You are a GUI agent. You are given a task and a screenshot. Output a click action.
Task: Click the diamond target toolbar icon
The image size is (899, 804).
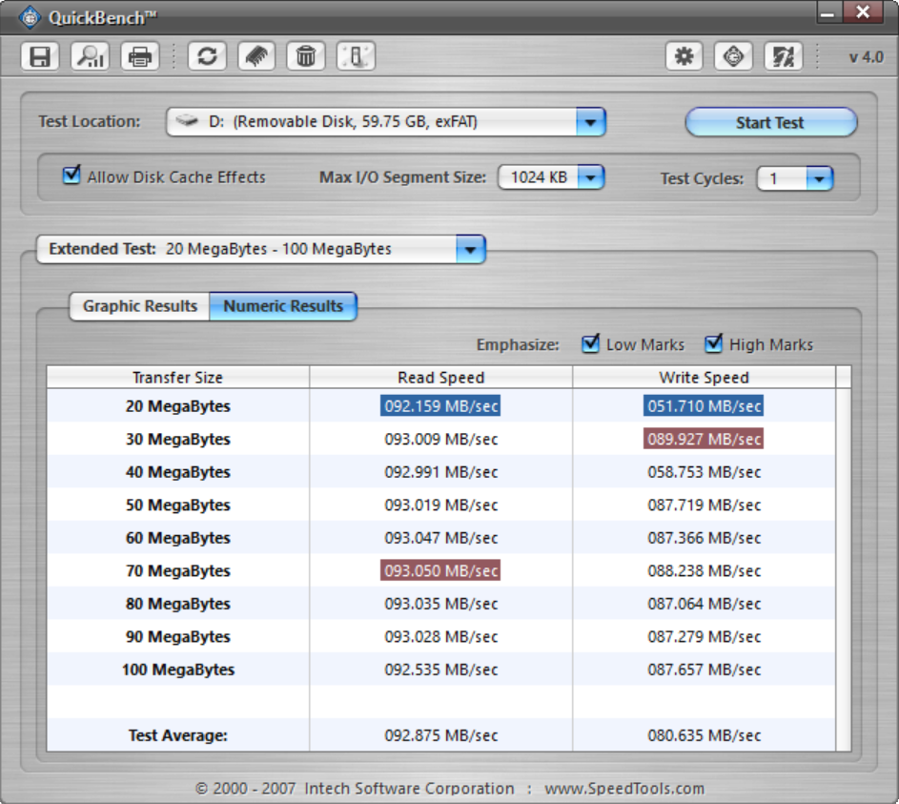[x=733, y=56]
